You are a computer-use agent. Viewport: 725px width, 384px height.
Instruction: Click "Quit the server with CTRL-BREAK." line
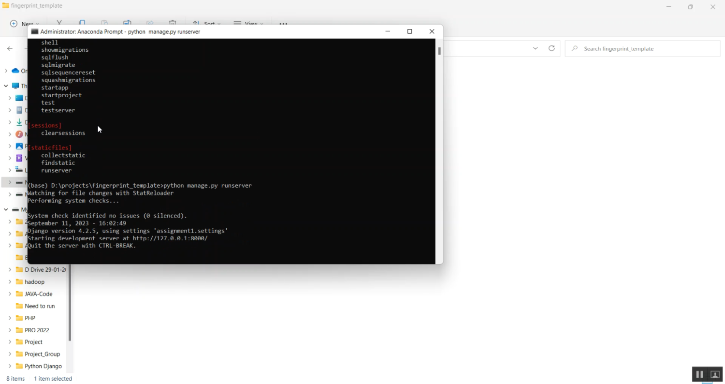tap(82, 246)
